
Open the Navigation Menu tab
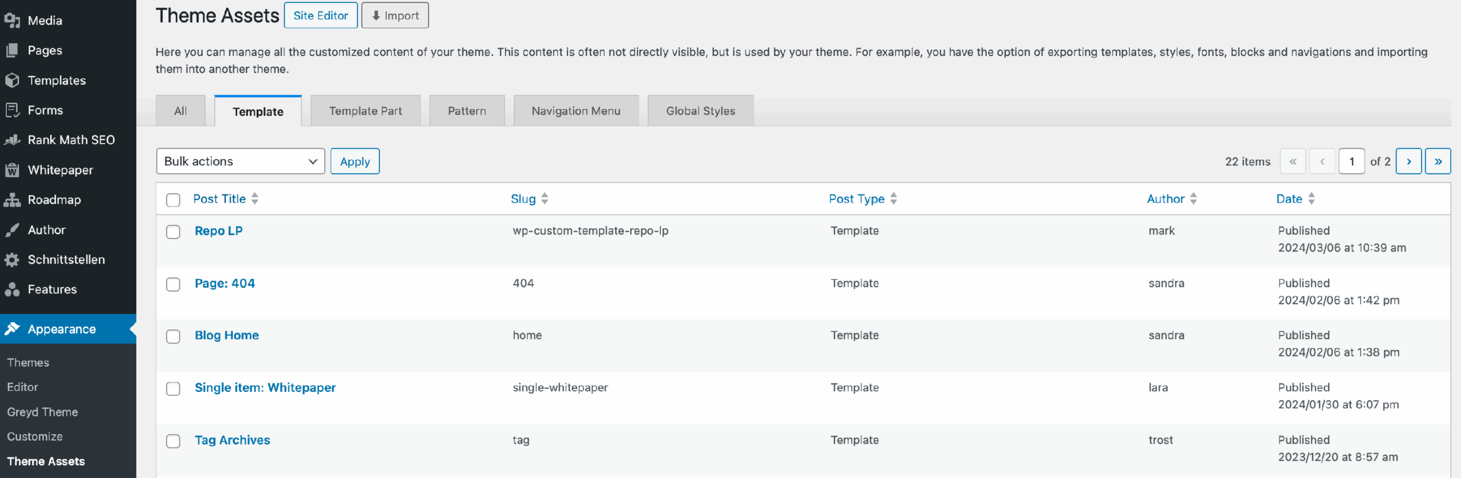[x=576, y=111]
